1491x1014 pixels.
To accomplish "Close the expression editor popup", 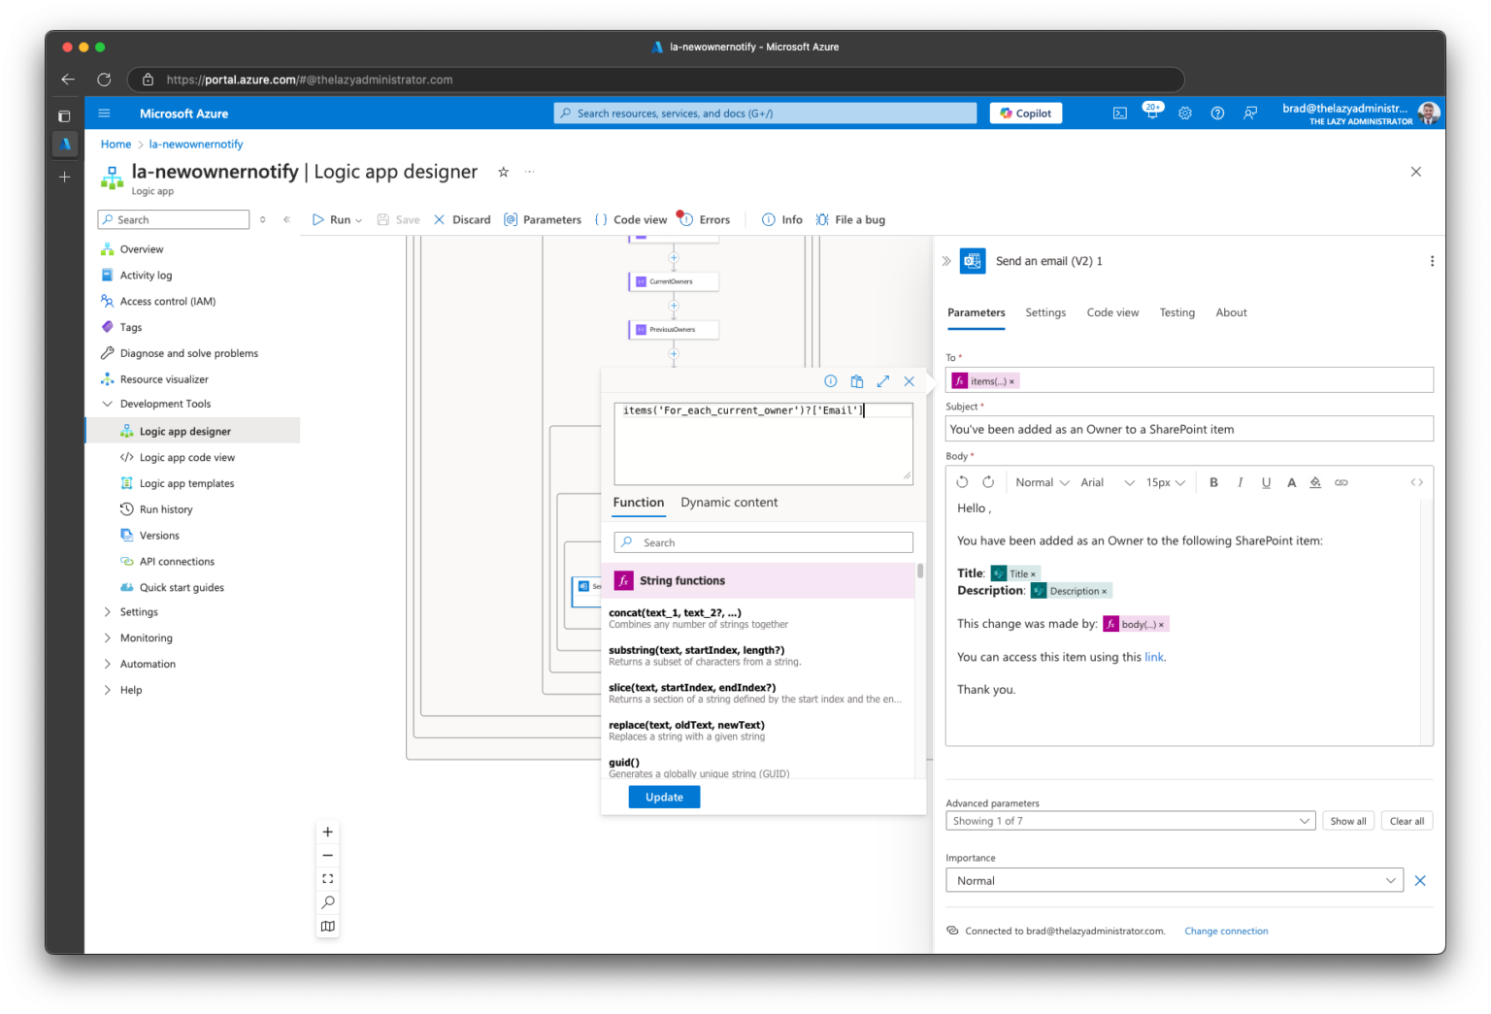I will pyautogui.click(x=910, y=381).
